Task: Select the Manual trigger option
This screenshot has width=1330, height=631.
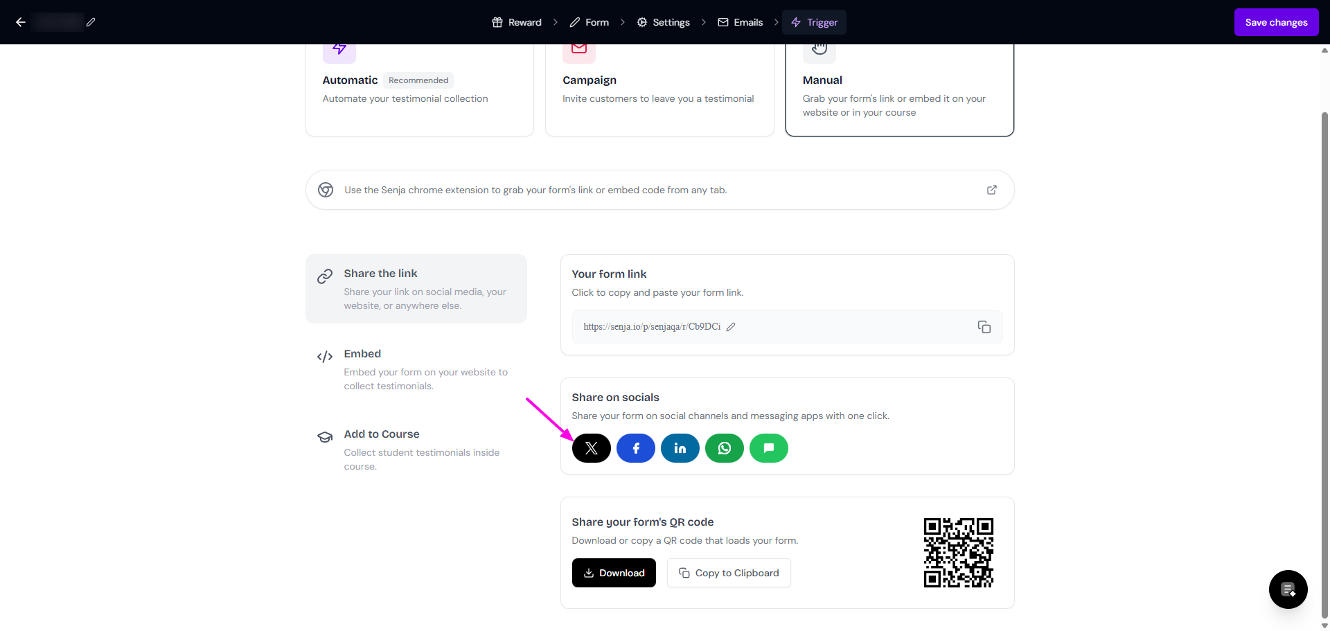Action: (x=899, y=89)
